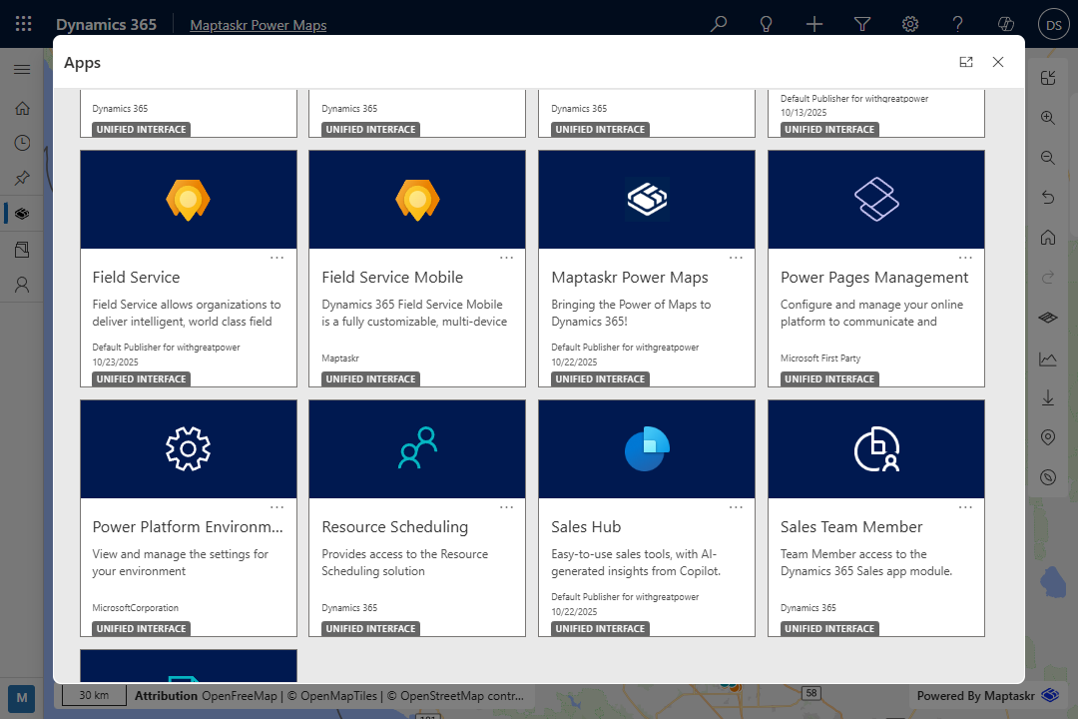Open the Sales Team Member title
This screenshot has width=1078, height=719.
pos(851,527)
